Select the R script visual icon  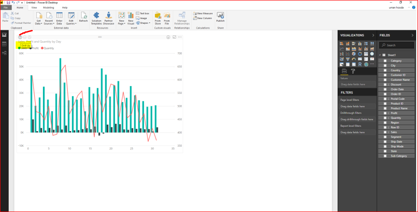[x=360, y=64]
